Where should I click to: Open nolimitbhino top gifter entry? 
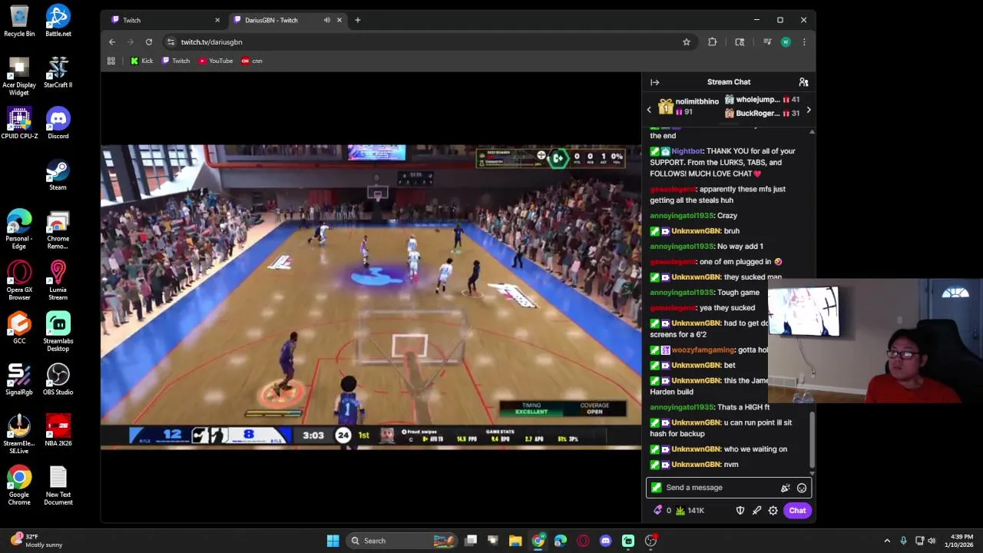[689, 107]
